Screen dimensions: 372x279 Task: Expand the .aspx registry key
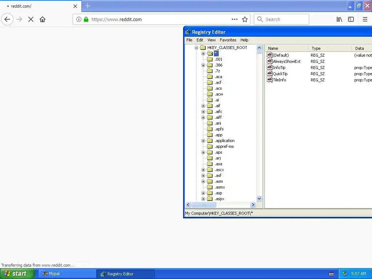pos(203,199)
